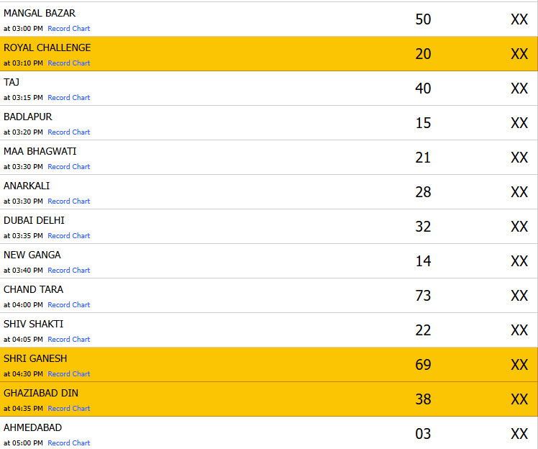Open DUBAI DELHI Record Chart
Screen dimensions: 538x449
tap(69, 236)
